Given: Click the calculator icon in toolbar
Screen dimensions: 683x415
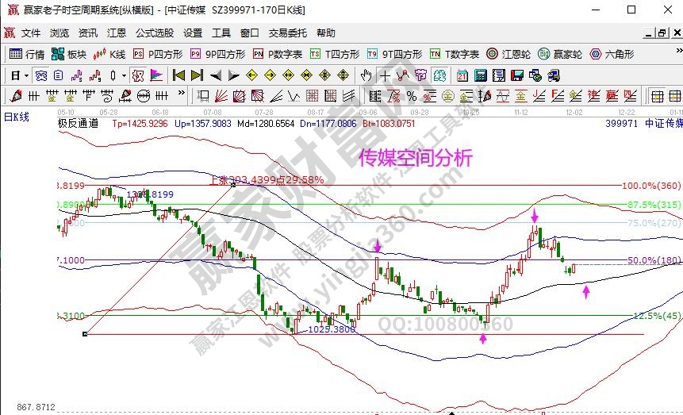Looking at the screenshot, I should pyautogui.click(x=480, y=75).
